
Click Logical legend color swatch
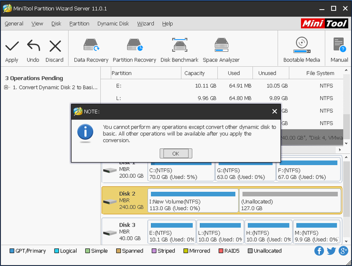pyautogui.click(x=57, y=251)
